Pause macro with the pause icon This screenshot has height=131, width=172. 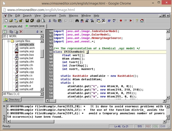tap(126, 21)
